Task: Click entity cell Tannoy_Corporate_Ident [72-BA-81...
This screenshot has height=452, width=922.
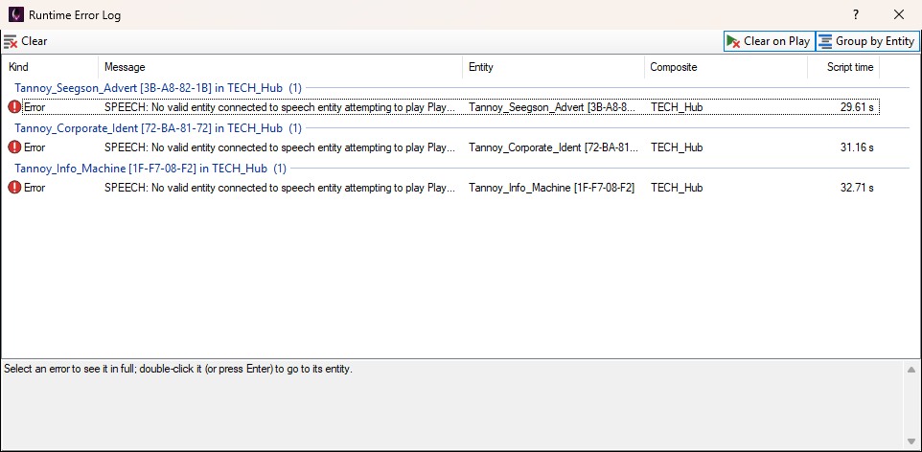Action: pos(553,147)
